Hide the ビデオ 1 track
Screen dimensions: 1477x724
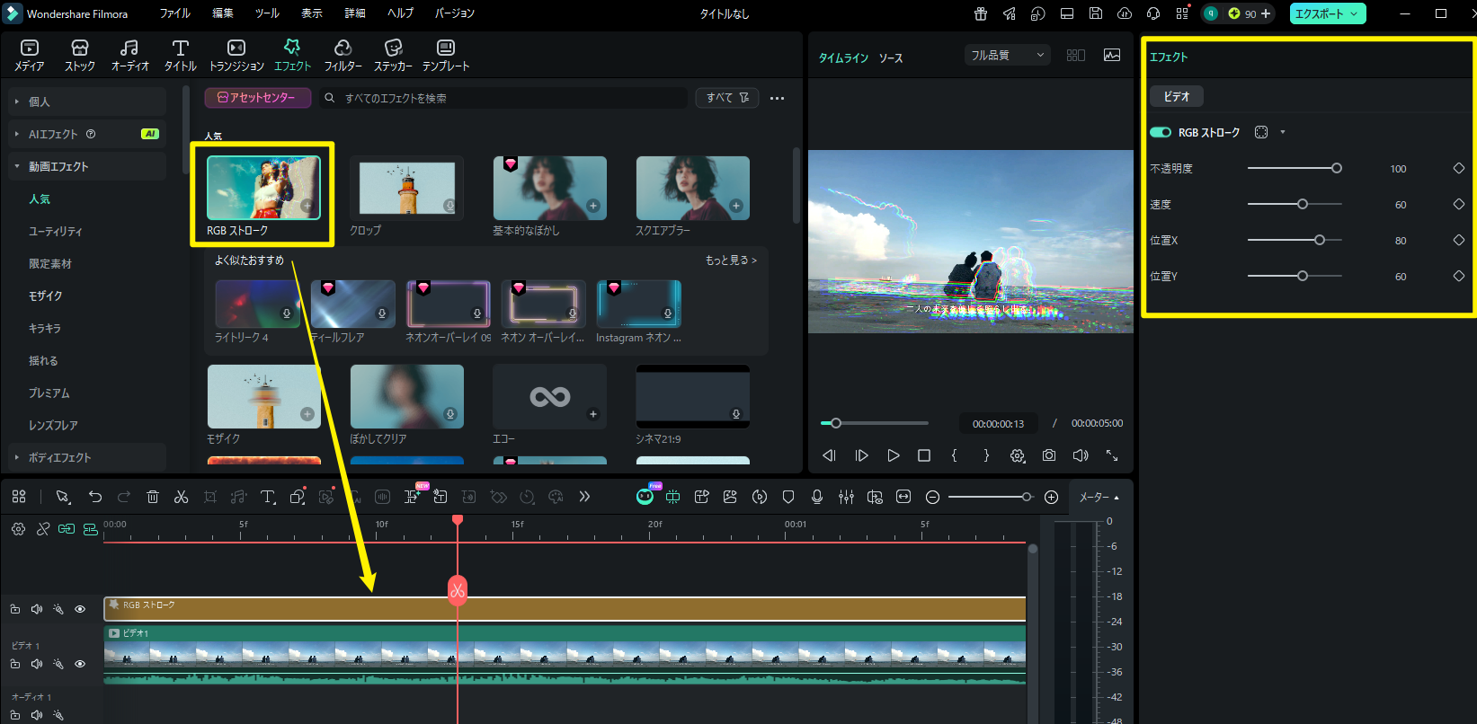[80, 664]
